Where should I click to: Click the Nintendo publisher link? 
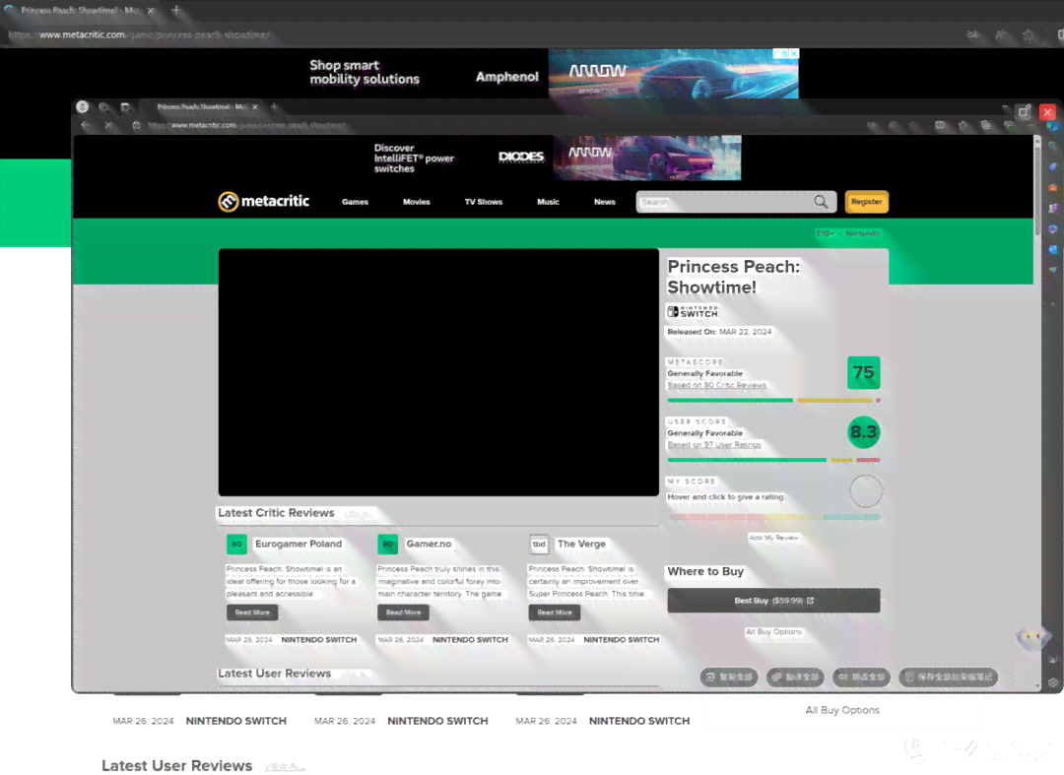862,233
